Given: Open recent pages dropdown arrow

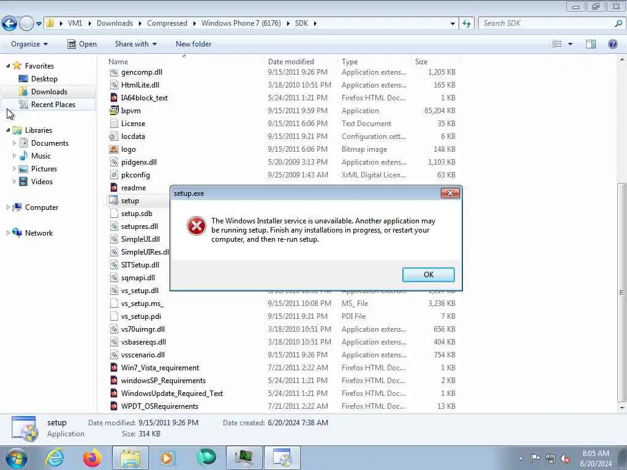Looking at the screenshot, I should [39, 24].
